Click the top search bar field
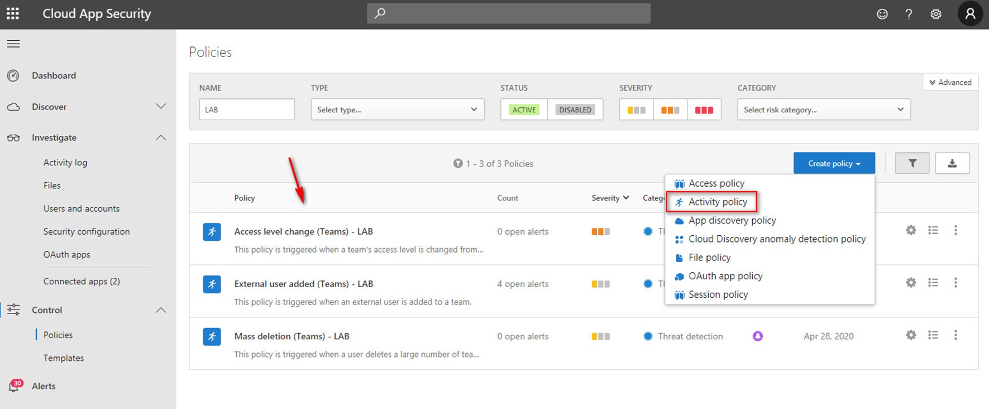The image size is (989, 409). click(x=509, y=13)
